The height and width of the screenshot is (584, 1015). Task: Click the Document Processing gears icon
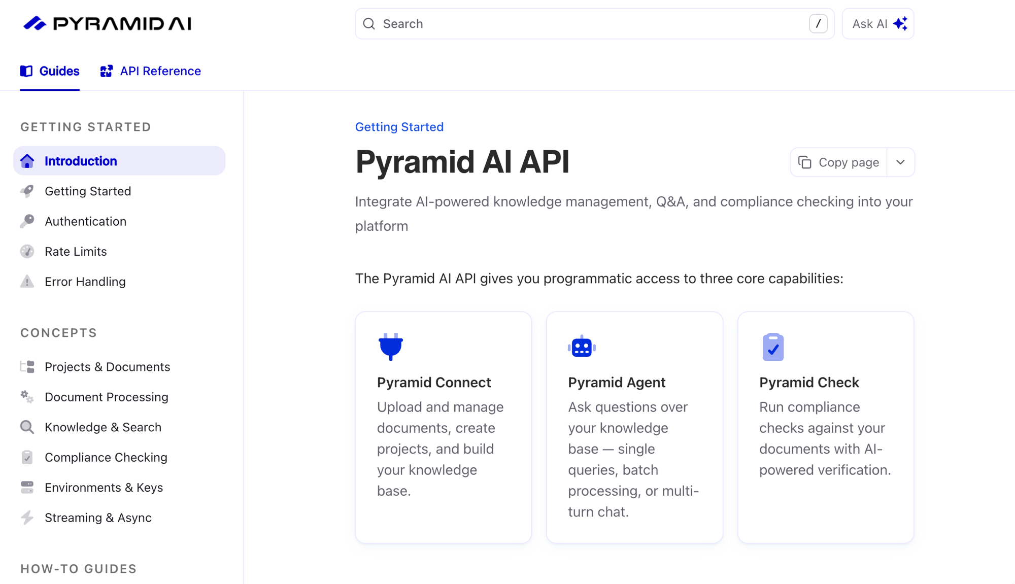[x=27, y=397]
